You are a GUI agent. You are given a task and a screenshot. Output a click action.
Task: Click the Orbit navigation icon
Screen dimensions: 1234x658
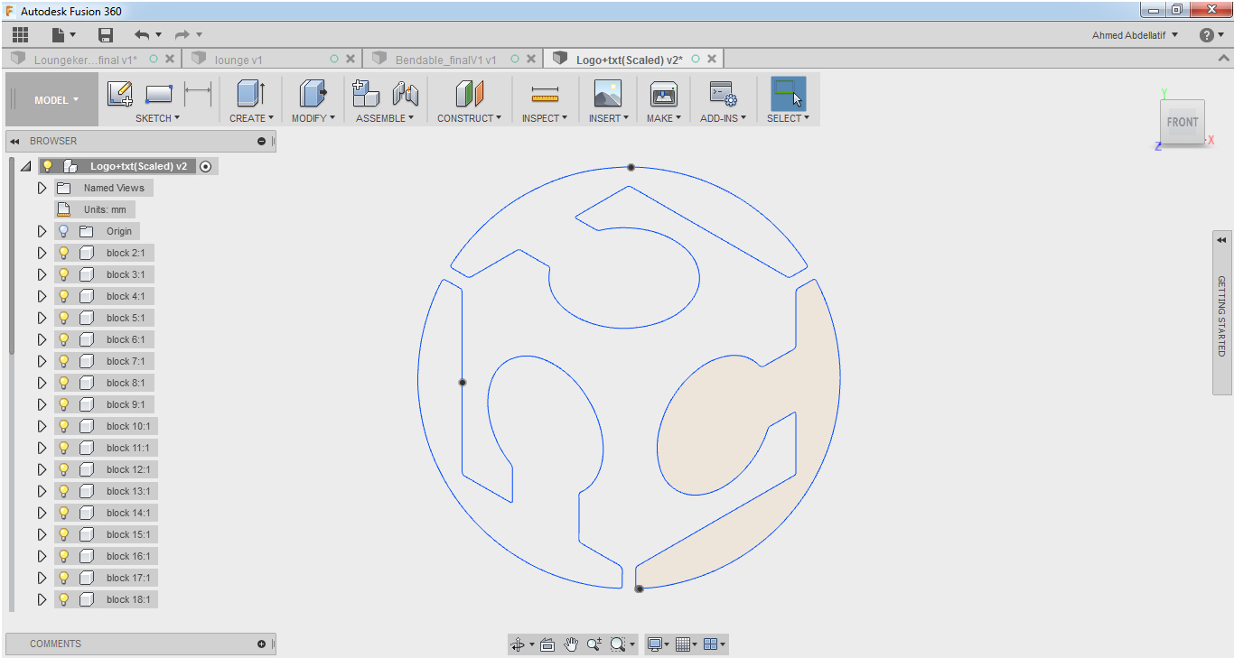pyautogui.click(x=518, y=644)
